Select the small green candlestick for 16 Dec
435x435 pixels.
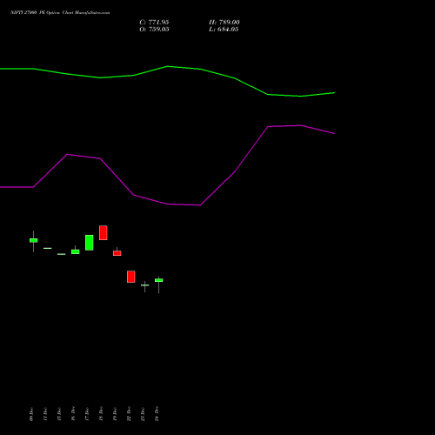pos(75,251)
